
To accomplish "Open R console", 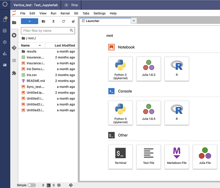I will 177,113.
